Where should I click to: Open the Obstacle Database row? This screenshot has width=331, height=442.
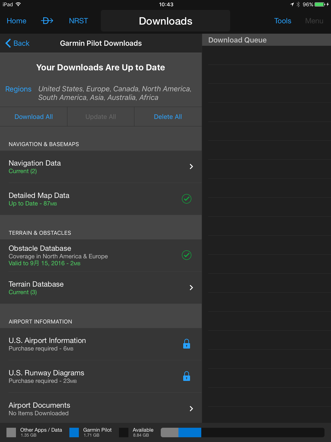point(101,255)
